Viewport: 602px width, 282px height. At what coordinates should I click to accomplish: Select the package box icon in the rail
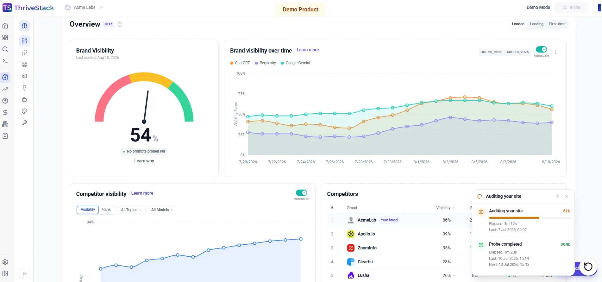tap(5, 101)
